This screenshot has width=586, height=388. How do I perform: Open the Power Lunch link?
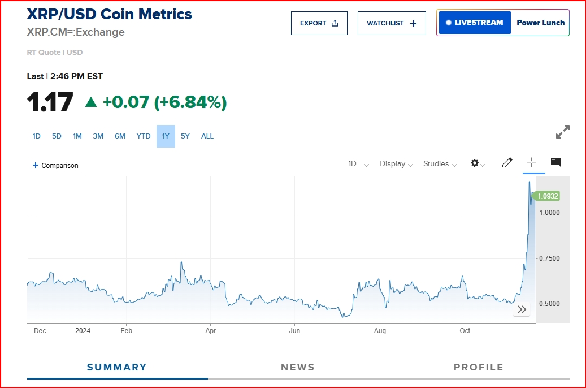tap(540, 23)
